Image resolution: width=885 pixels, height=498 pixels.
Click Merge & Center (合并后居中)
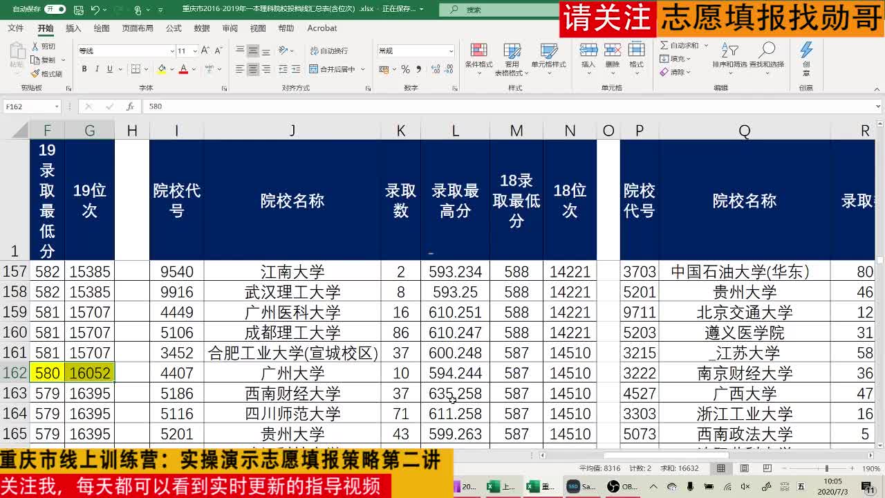(x=332, y=69)
